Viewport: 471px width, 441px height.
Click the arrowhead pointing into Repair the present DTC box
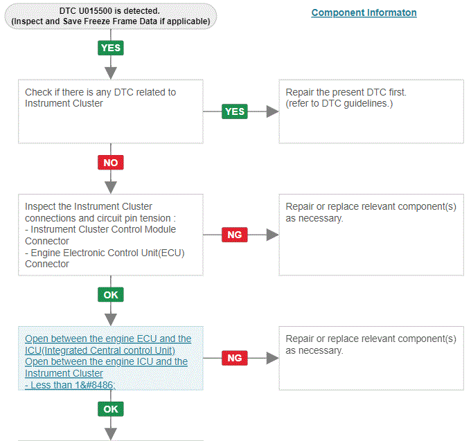pos(272,111)
